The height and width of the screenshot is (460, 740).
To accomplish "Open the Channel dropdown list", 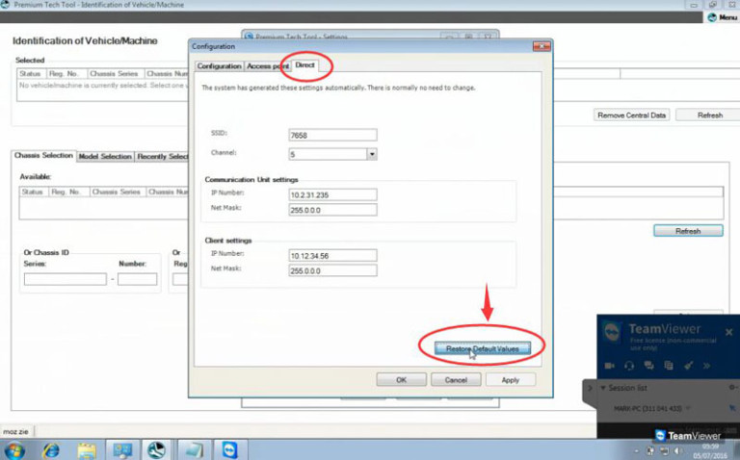I will [x=371, y=153].
